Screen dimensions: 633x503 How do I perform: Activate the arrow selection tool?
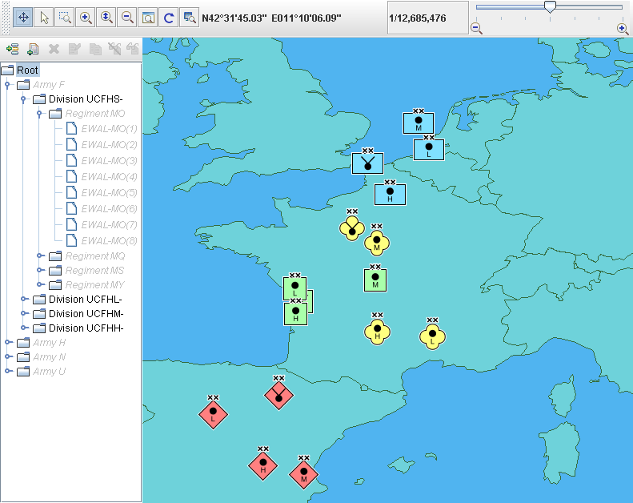coord(45,17)
